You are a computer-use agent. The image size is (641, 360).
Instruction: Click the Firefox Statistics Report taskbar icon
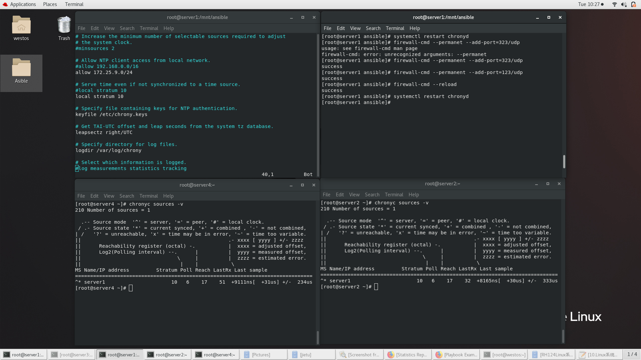(x=407, y=355)
